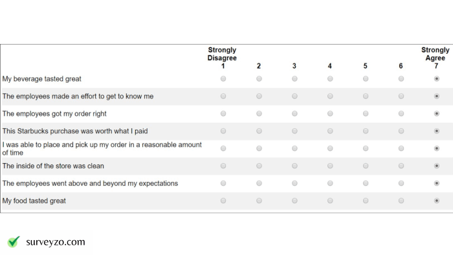Select 2 for 'My food tasted great'
This screenshot has height=255, width=453.
(259, 201)
